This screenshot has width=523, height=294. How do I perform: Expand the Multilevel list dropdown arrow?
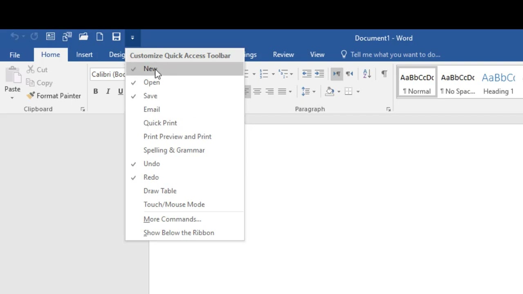291,74
